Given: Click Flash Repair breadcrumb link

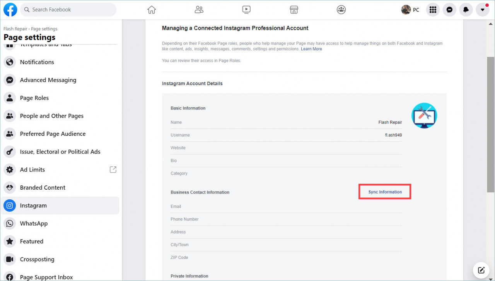Looking at the screenshot, I should click(x=15, y=29).
